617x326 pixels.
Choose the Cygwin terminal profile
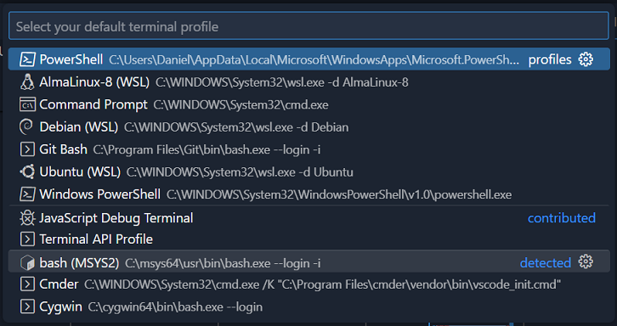pos(308,306)
